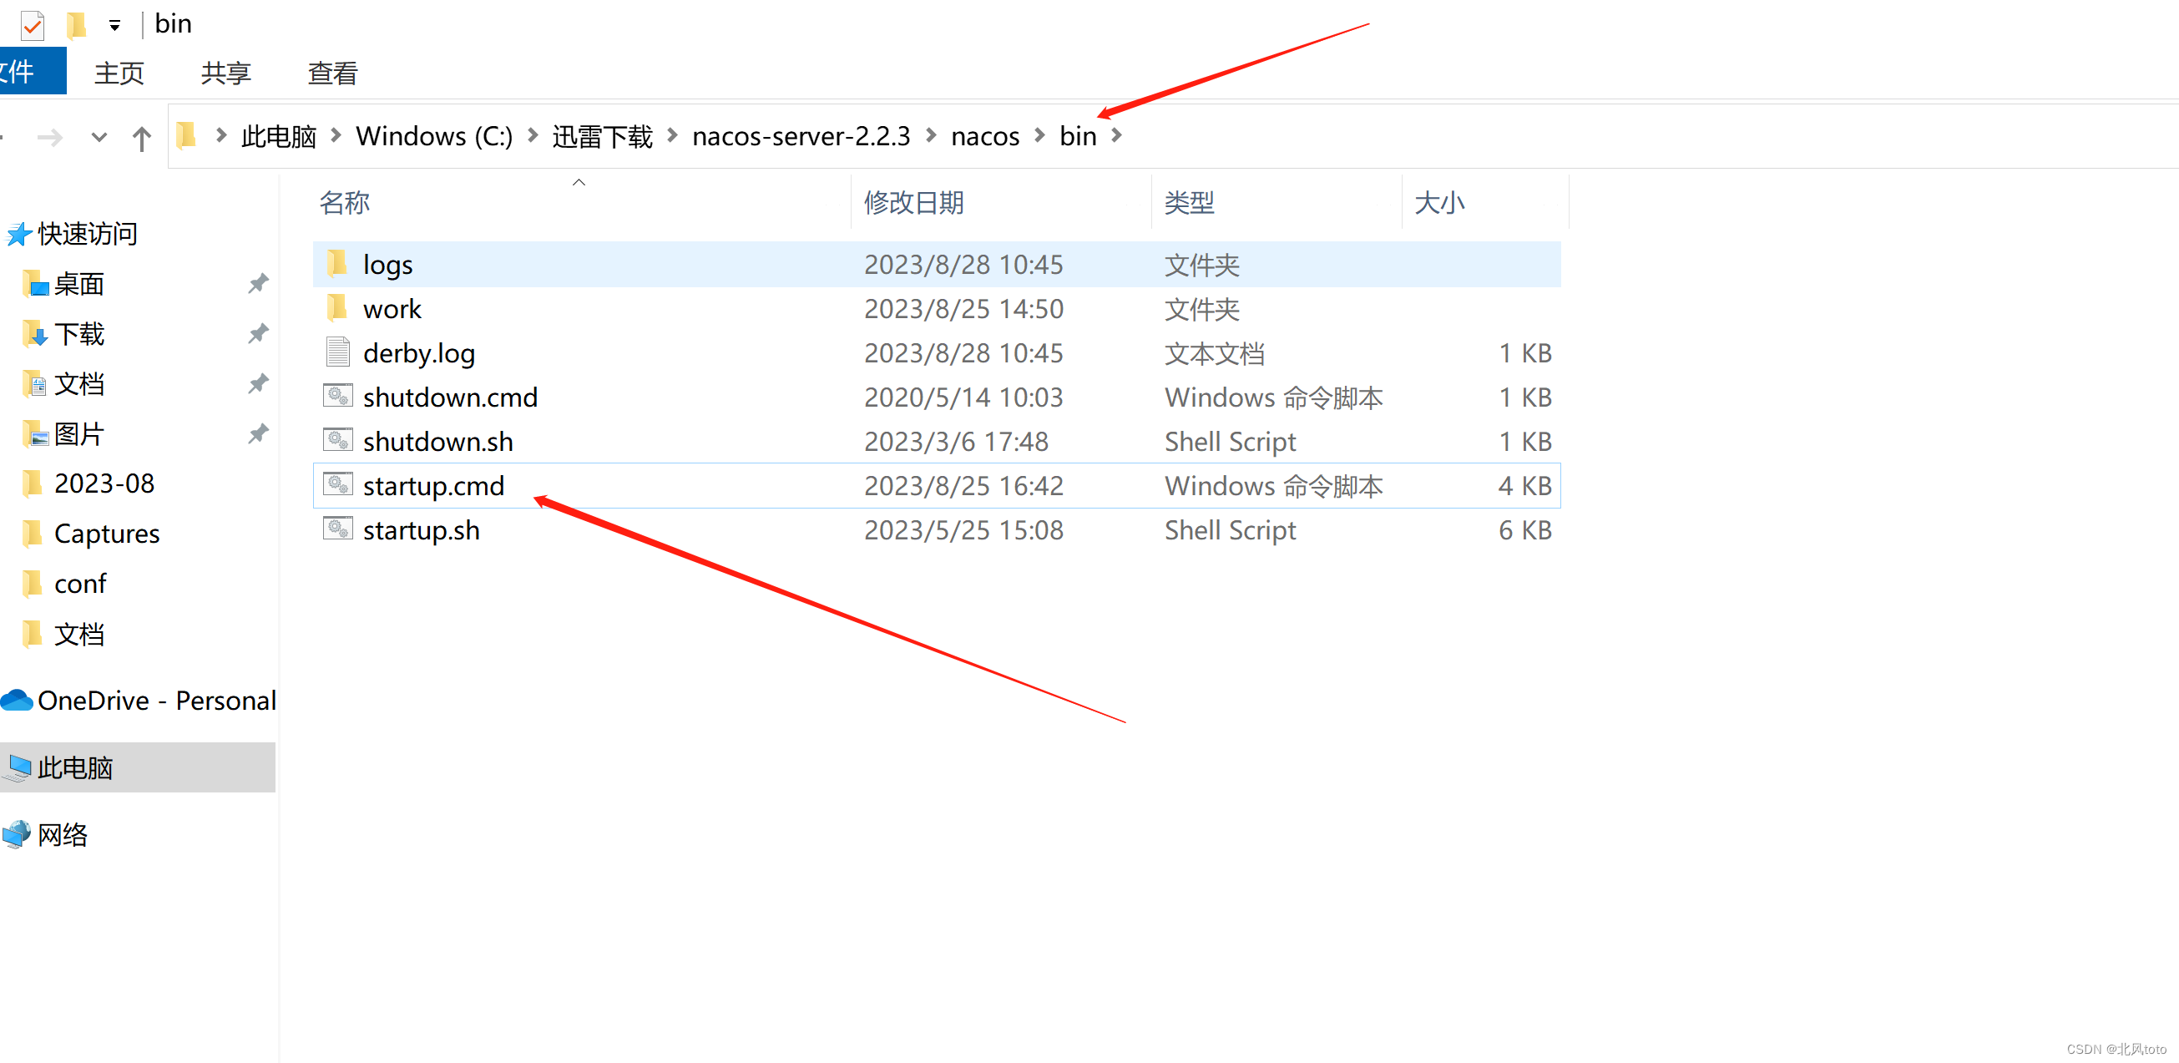Go up one folder level arrow
Image resolution: width=2179 pixels, height=1063 pixels.
pyautogui.click(x=141, y=138)
